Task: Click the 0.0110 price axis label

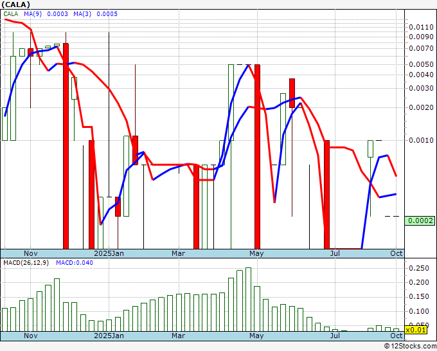Action: pyautogui.click(x=420, y=27)
